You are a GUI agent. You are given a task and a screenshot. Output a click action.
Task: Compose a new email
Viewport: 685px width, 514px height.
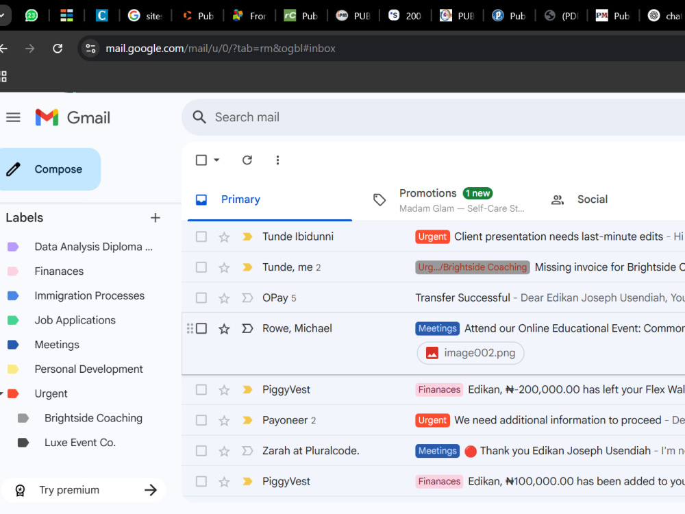click(x=49, y=169)
